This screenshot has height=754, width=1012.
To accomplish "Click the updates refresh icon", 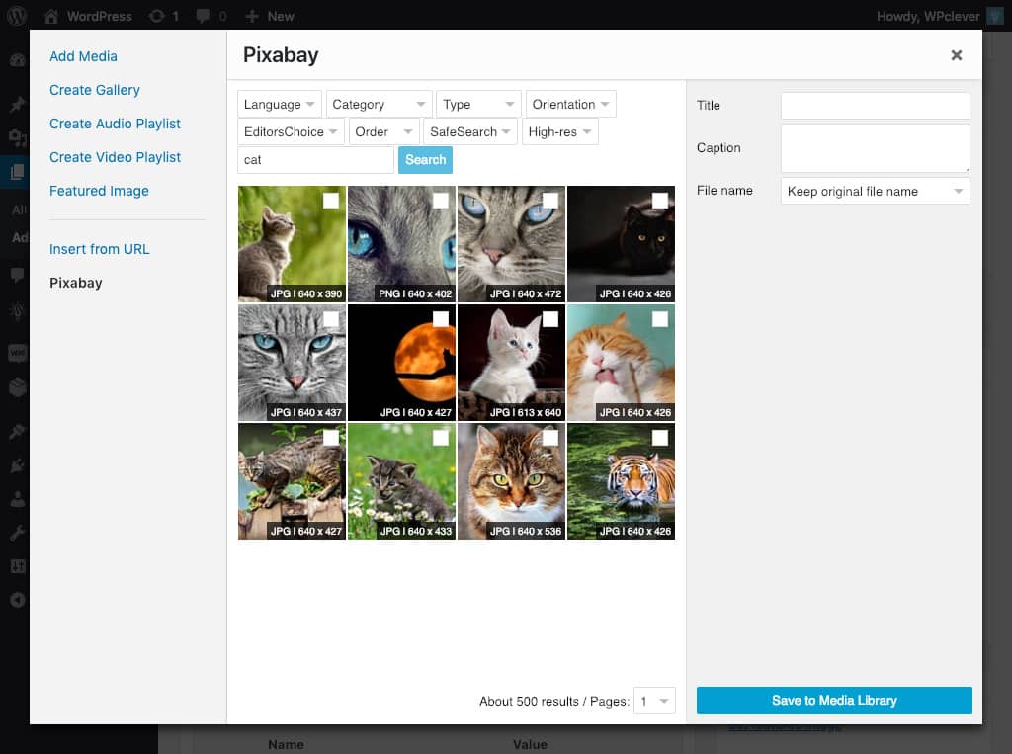I will (x=156, y=16).
